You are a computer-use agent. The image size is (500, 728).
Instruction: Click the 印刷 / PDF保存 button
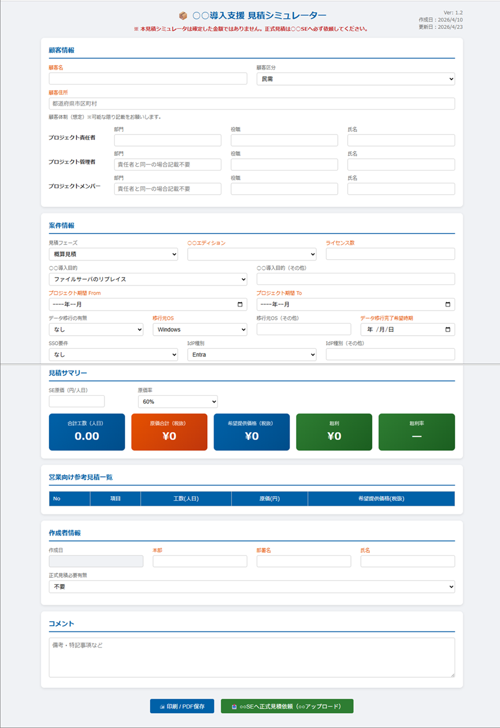pos(182,706)
